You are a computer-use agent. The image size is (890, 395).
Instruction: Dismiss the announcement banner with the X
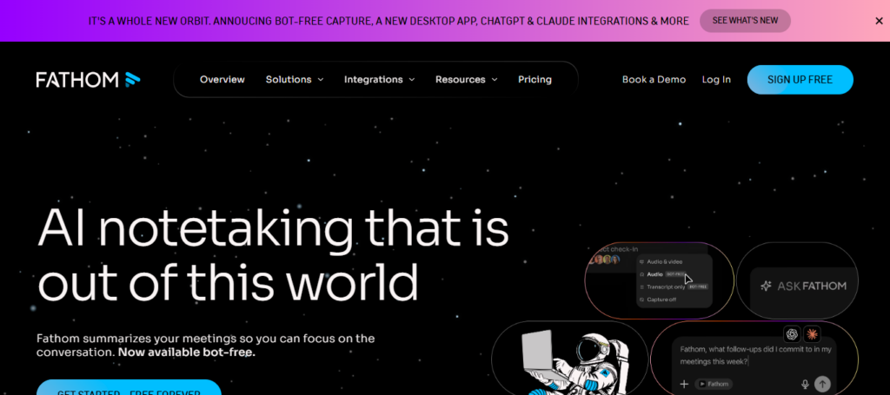coord(879,21)
